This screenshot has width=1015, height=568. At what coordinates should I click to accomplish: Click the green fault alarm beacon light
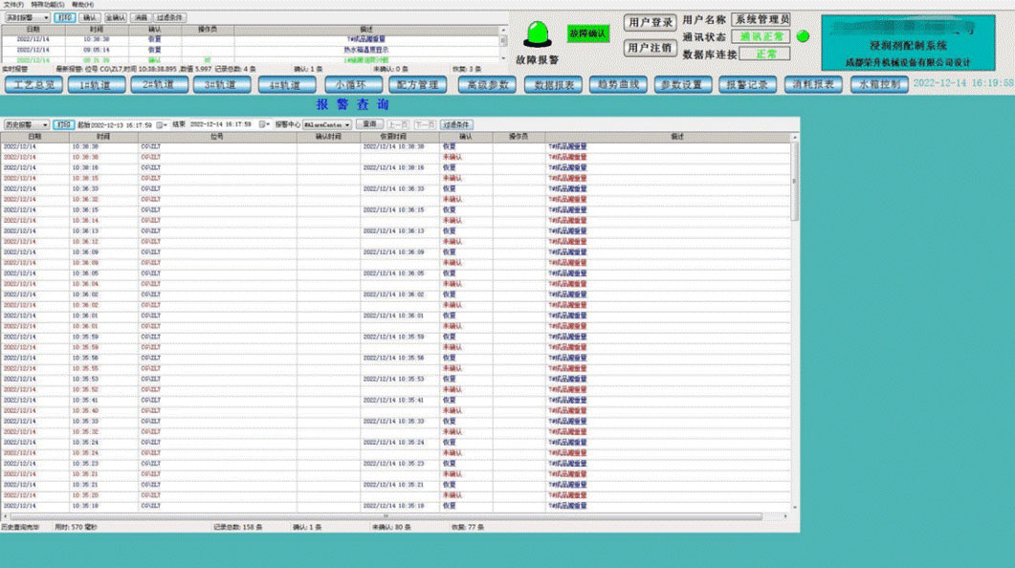(x=536, y=35)
